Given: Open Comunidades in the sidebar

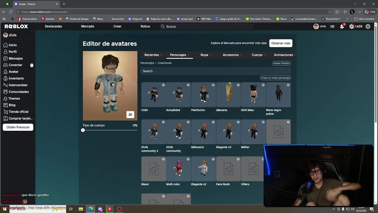Looking at the screenshot, I should point(16,92).
